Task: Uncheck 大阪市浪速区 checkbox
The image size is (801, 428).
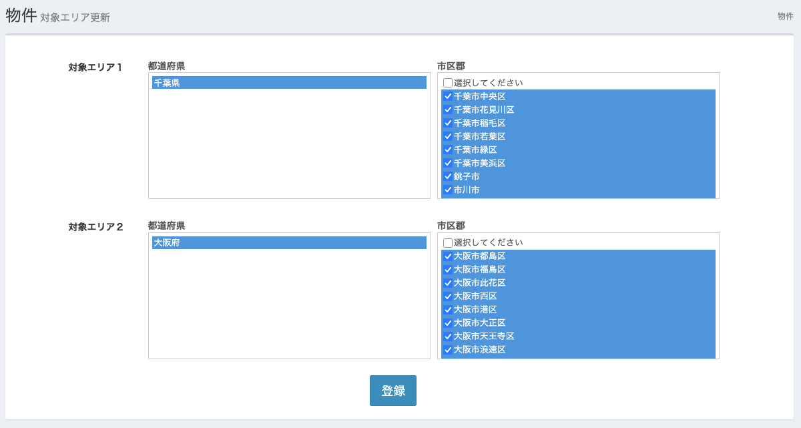Action: (x=448, y=350)
